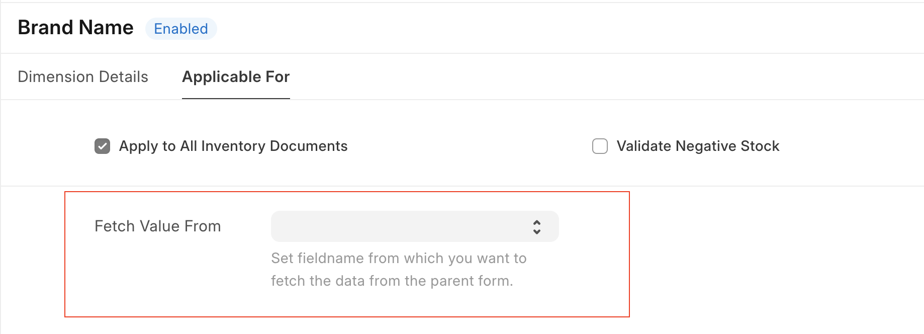Uncheck the Apply to All Inventory Documents checkbox
The height and width of the screenshot is (334, 924).
[x=103, y=146]
